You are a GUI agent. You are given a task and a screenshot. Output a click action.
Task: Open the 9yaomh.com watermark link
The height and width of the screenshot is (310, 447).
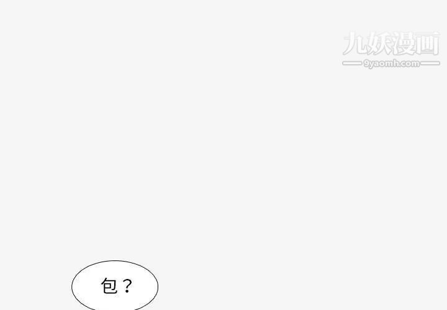[x=391, y=63]
